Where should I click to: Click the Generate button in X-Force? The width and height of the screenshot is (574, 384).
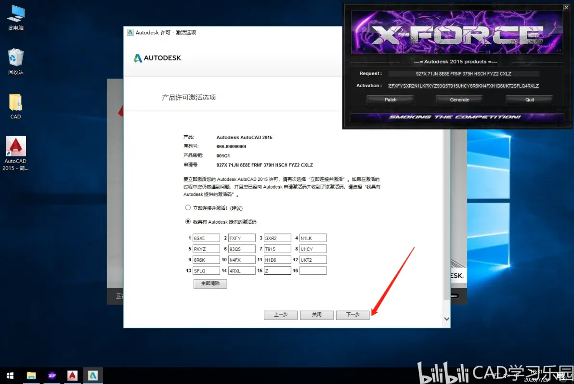(x=459, y=100)
